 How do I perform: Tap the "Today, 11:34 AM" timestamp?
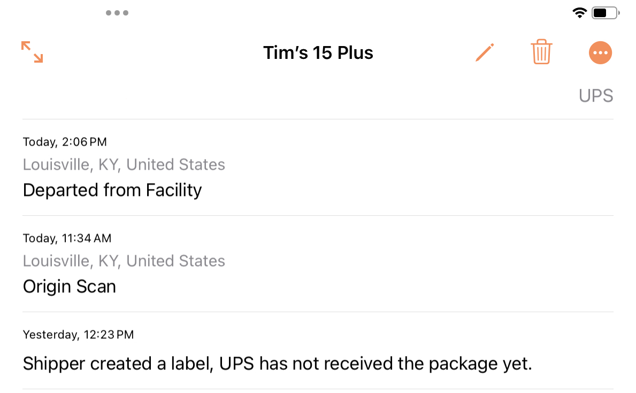pyautogui.click(x=67, y=238)
